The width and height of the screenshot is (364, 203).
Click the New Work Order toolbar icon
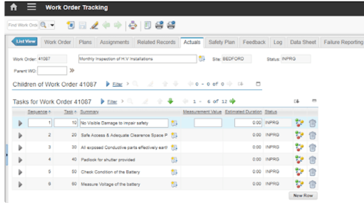[71, 25]
